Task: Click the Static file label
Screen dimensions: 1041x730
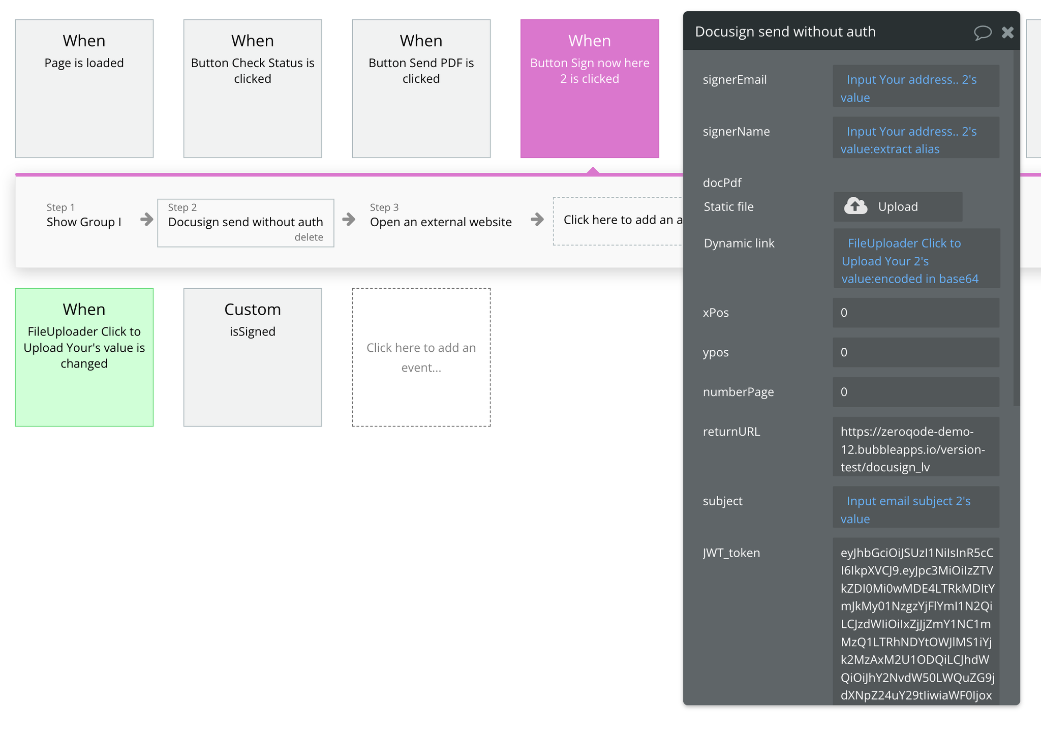Action: [x=728, y=207]
